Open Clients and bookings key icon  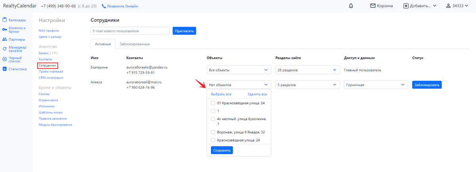click(x=5, y=29)
